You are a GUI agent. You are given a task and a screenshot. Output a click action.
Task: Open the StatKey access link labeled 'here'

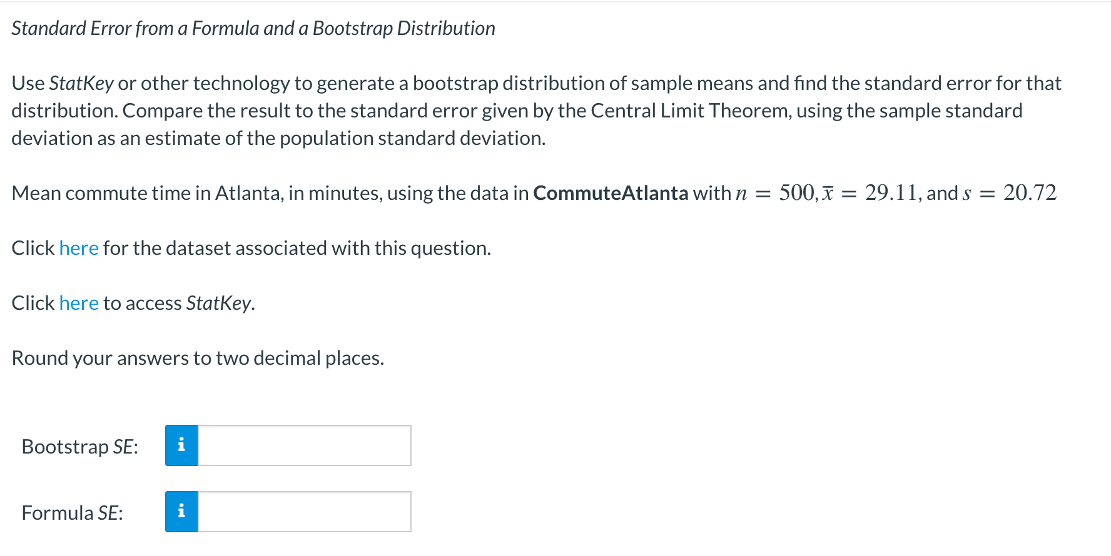pos(78,303)
